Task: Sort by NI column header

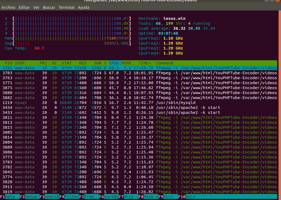Action: coord(54,63)
